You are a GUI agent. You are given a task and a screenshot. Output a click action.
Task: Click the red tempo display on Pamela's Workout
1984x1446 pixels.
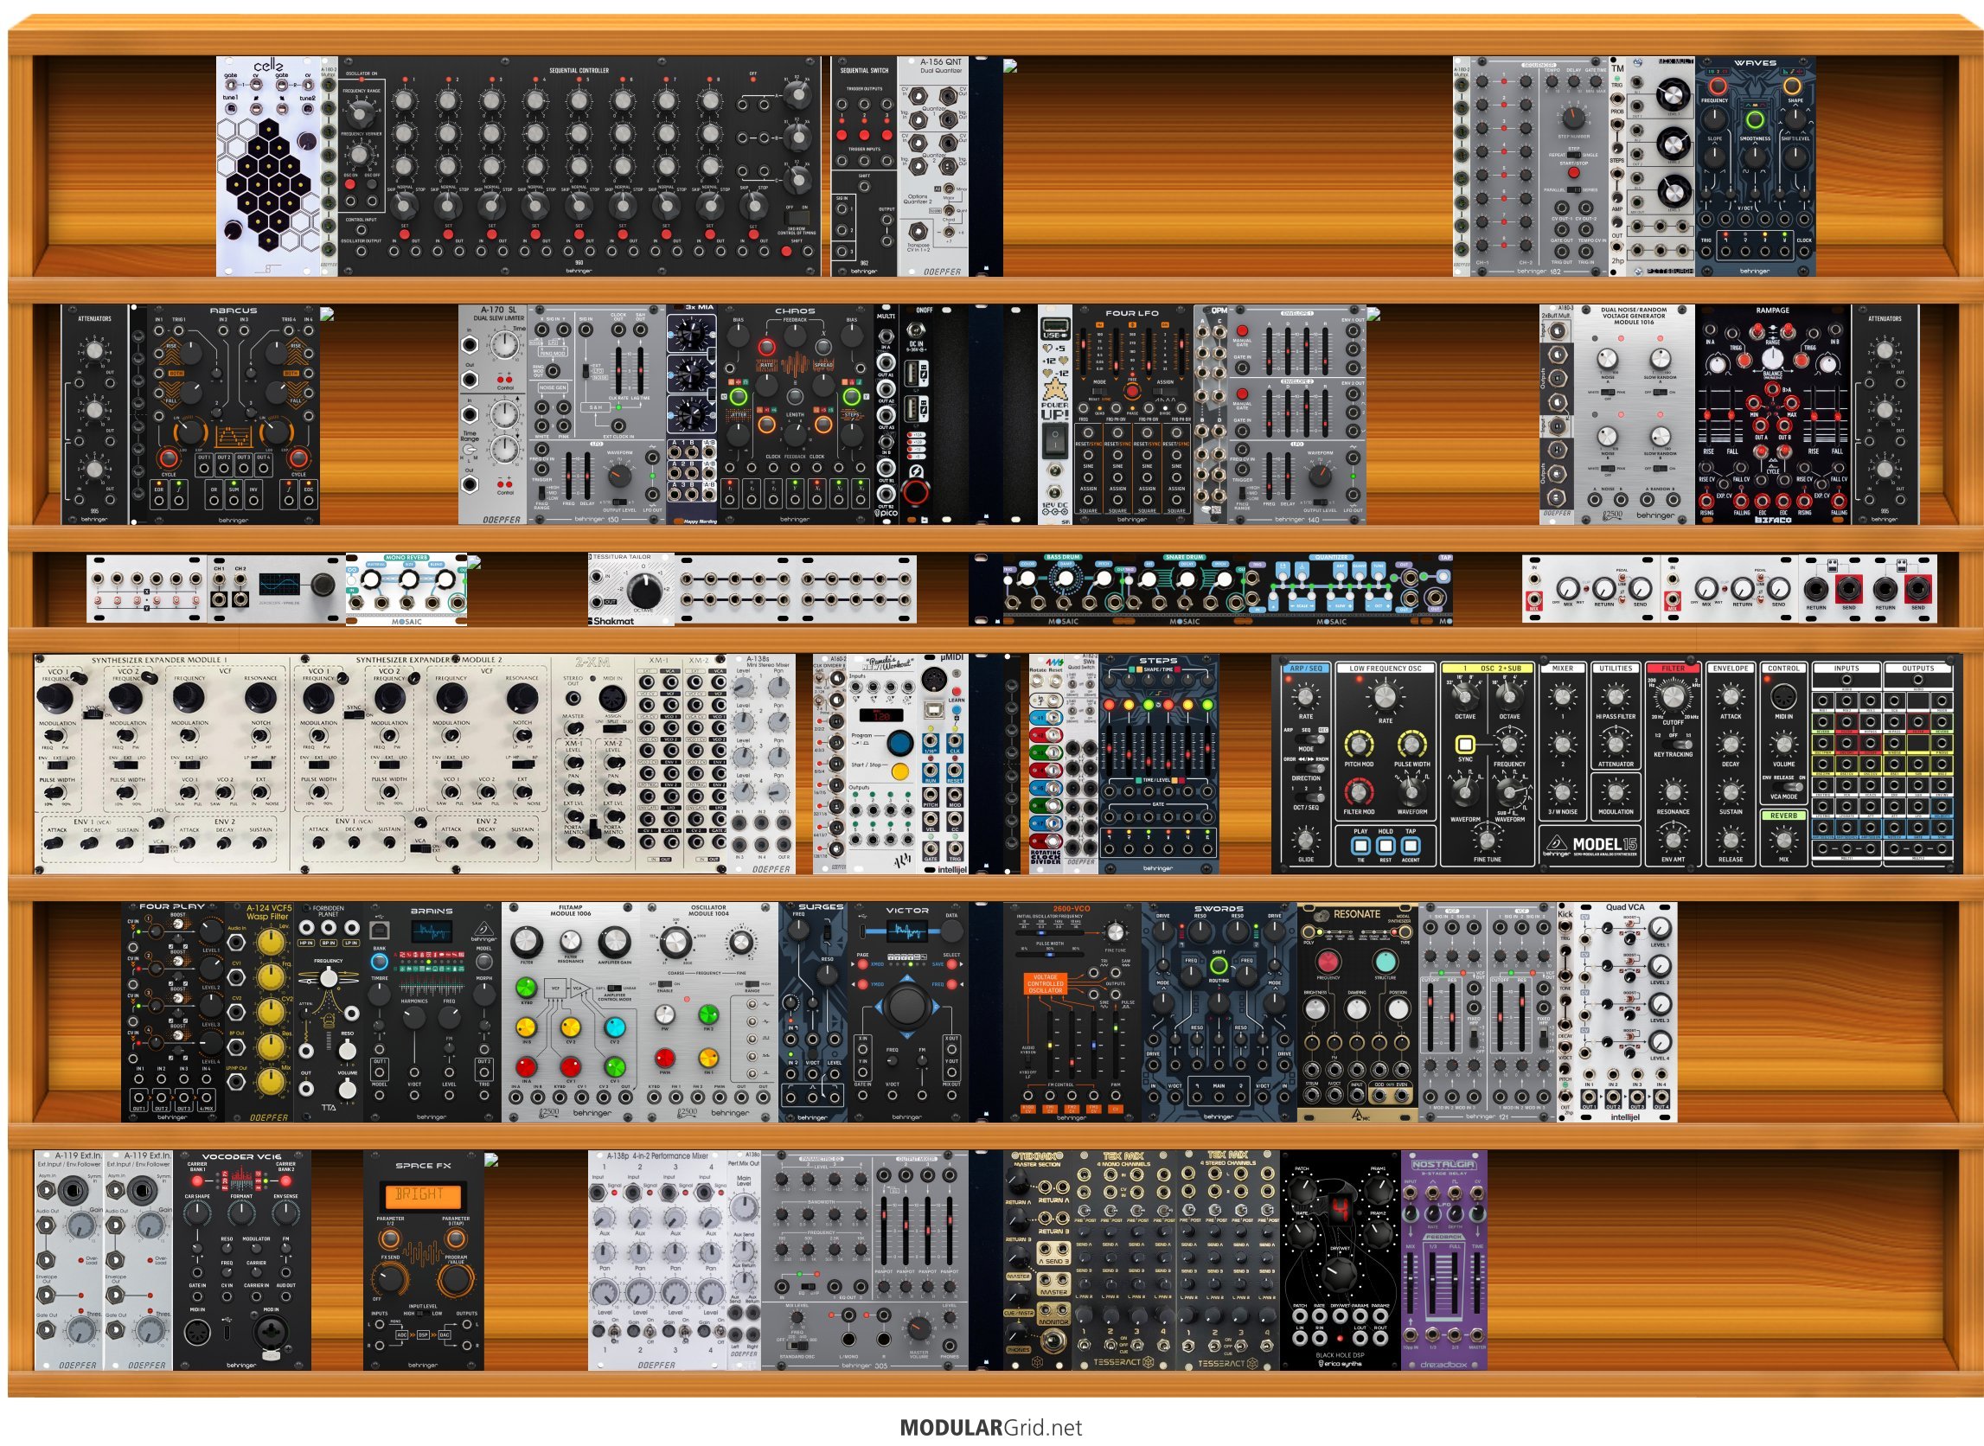click(881, 715)
